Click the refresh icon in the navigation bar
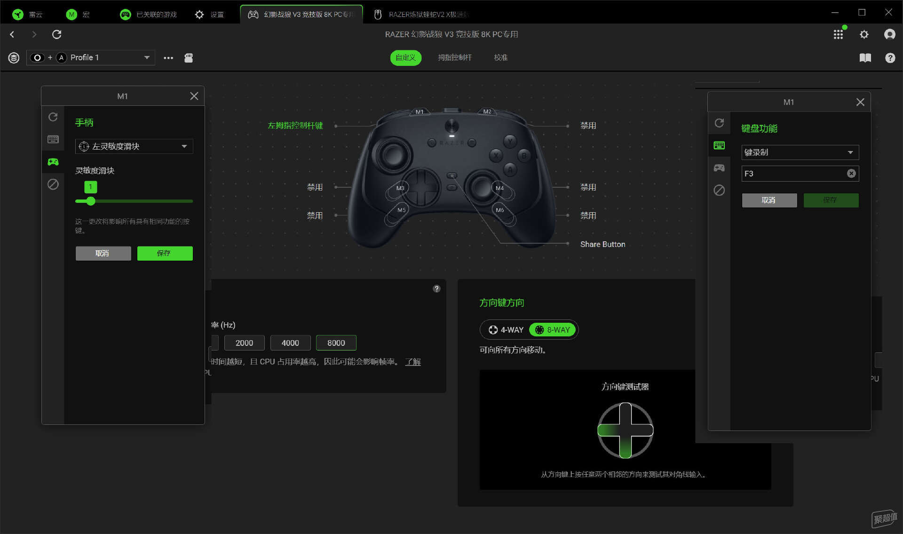This screenshot has height=534, width=903. click(x=56, y=34)
